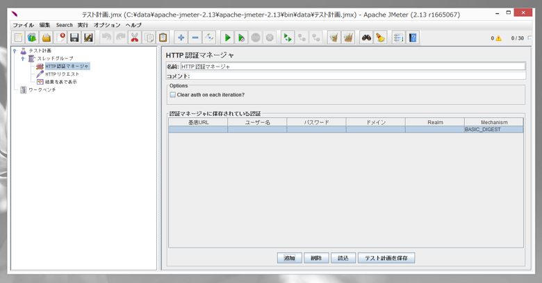This screenshot has height=283, width=542.
Task: Select スレッドグループ in the tree
Action: tap(55, 58)
